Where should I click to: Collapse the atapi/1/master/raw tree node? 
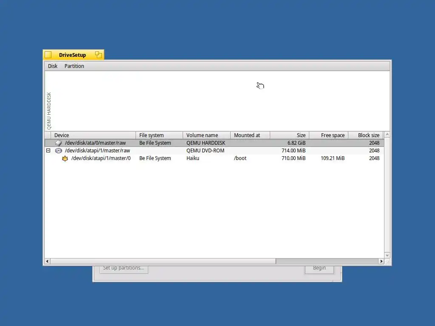tap(48, 151)
